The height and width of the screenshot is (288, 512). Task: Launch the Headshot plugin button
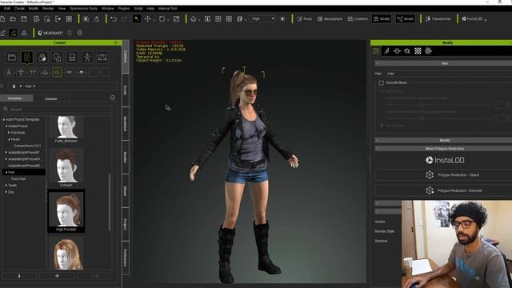click(x=50, y=33)
